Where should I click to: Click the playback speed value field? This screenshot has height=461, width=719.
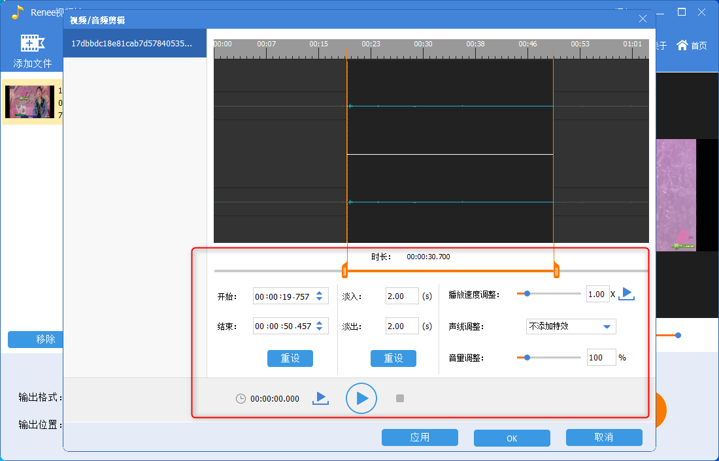(x=598, y=294)
